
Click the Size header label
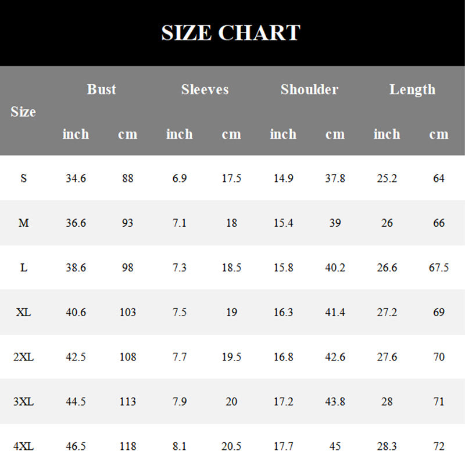[23, 112]
